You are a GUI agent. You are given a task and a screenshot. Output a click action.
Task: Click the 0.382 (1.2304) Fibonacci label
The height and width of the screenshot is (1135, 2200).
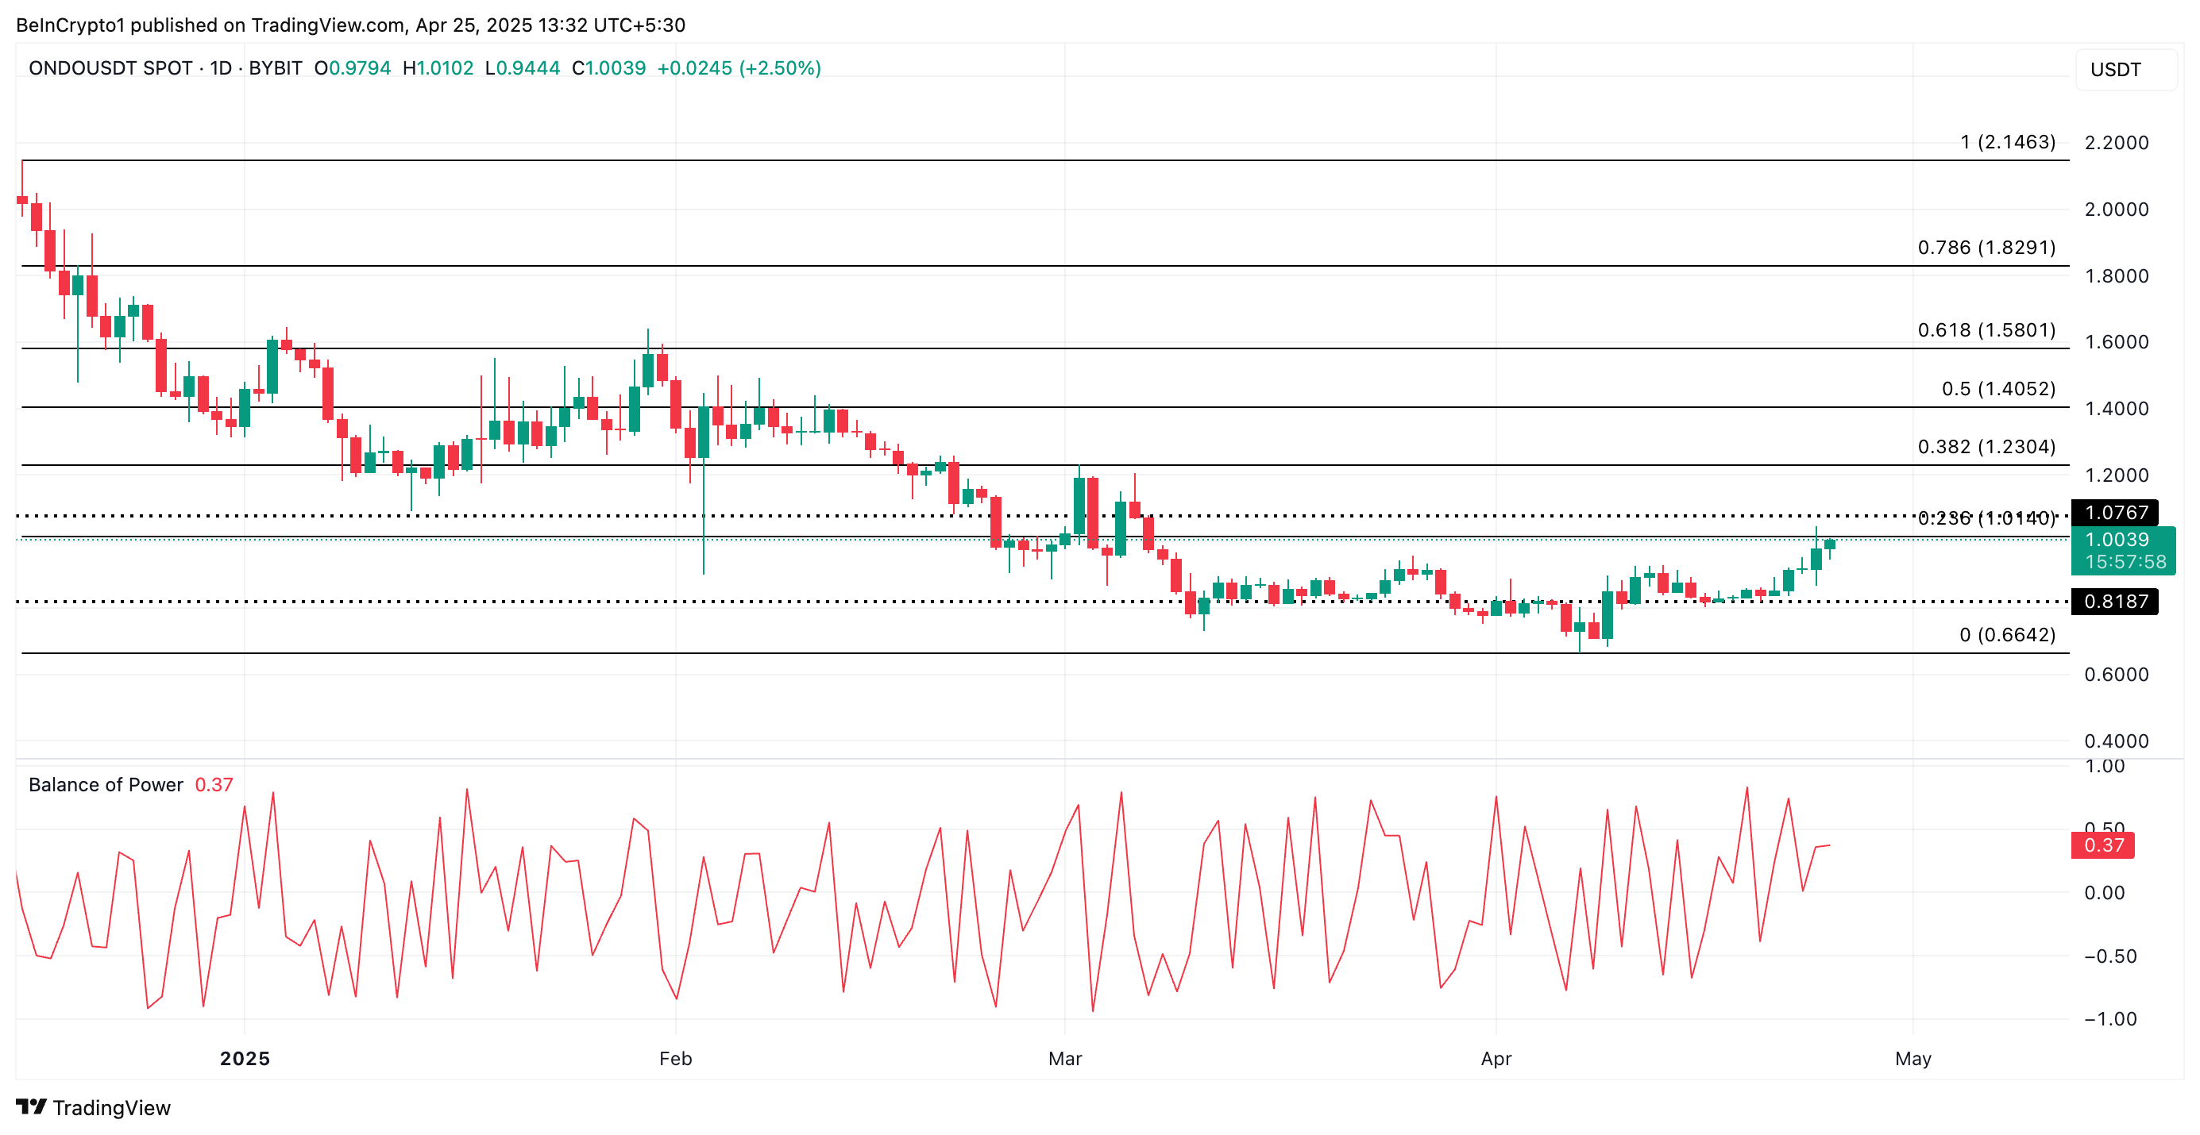(x=1986, y=447)
